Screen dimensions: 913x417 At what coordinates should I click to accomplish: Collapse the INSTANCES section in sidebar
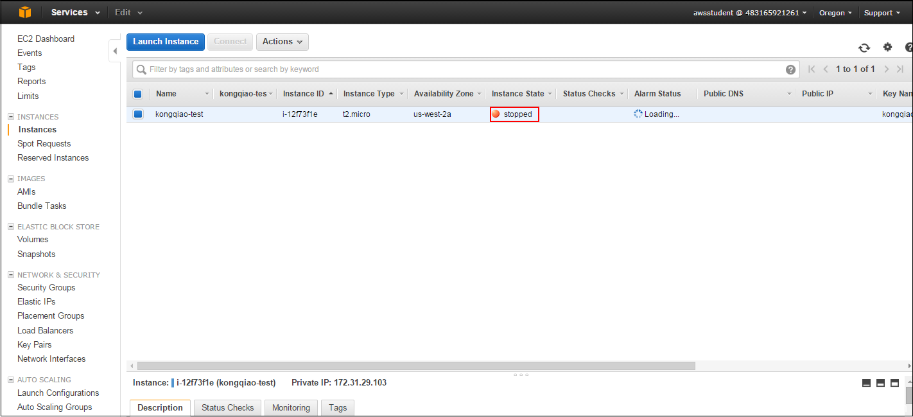click(11, 117)
